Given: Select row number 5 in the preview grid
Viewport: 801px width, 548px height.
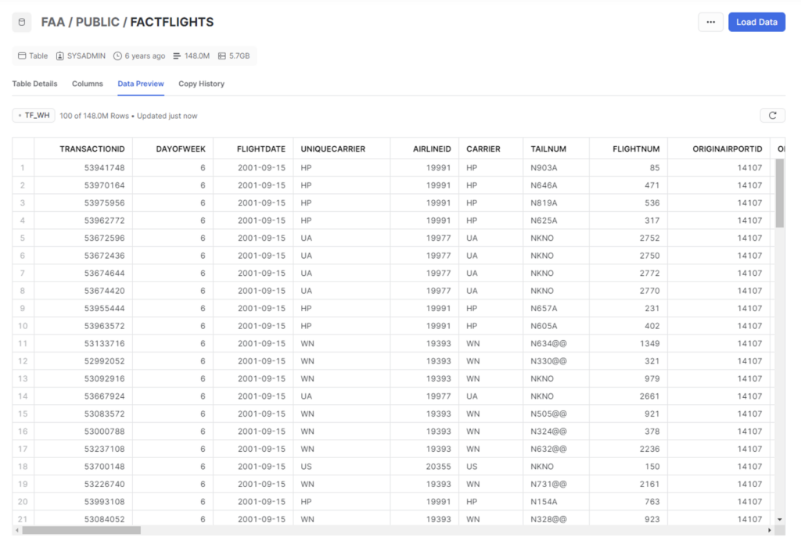Looking at the screenshot, I should coord(22,238).
